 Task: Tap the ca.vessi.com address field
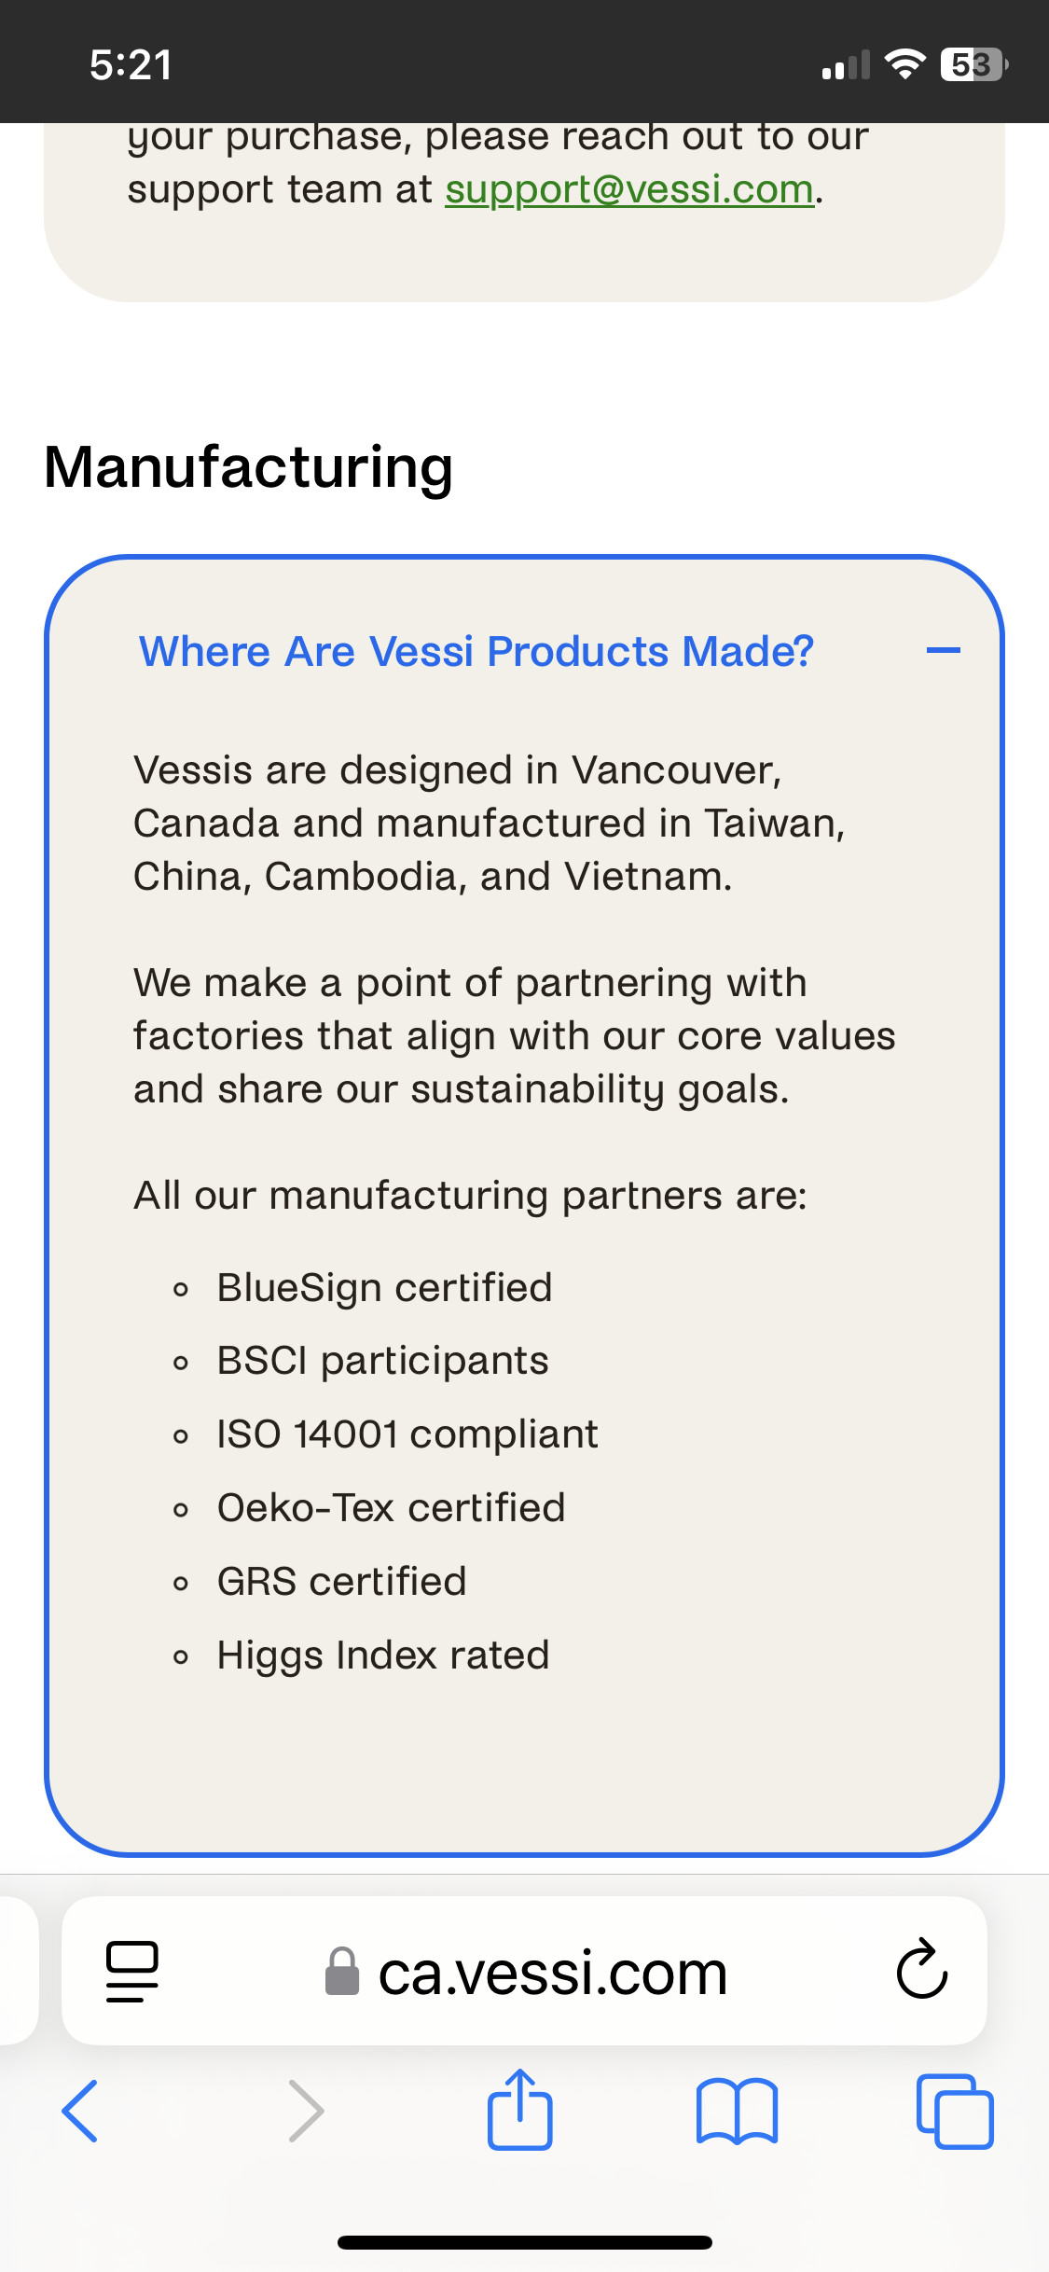click(x=524, y=1971)
